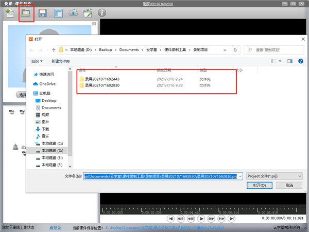Open 视频 folder in navigation pane
The height and width of the screenshot is (232, 309).
45,115
